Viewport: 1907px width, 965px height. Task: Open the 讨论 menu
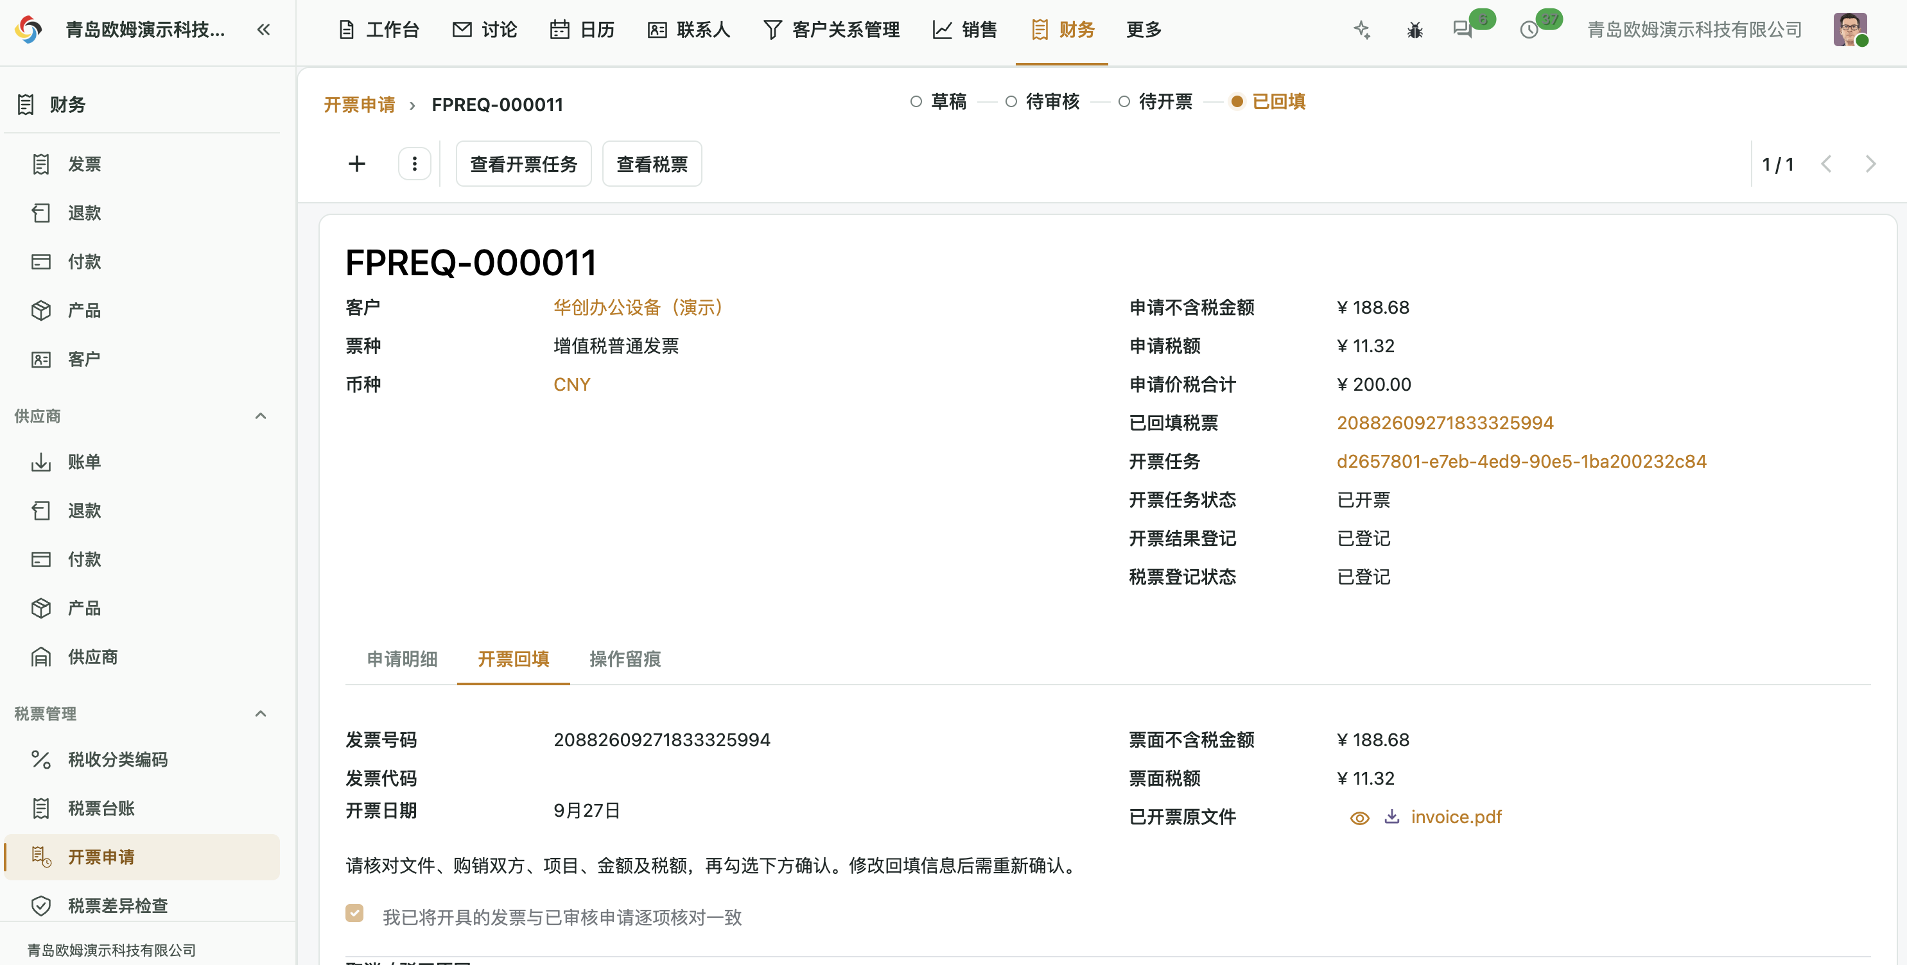[x=484, y=30]
